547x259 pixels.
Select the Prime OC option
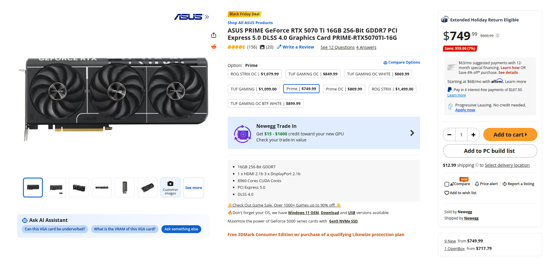pos(344,89)
